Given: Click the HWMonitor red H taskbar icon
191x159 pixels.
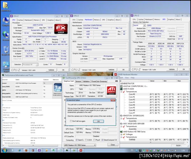Looking at the screenshot, I should click(x=81, y=150).
